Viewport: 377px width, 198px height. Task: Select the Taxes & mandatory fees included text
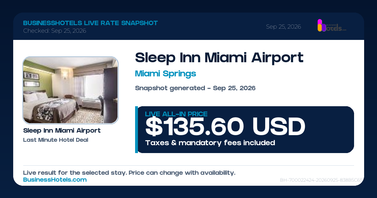point(210,143)
